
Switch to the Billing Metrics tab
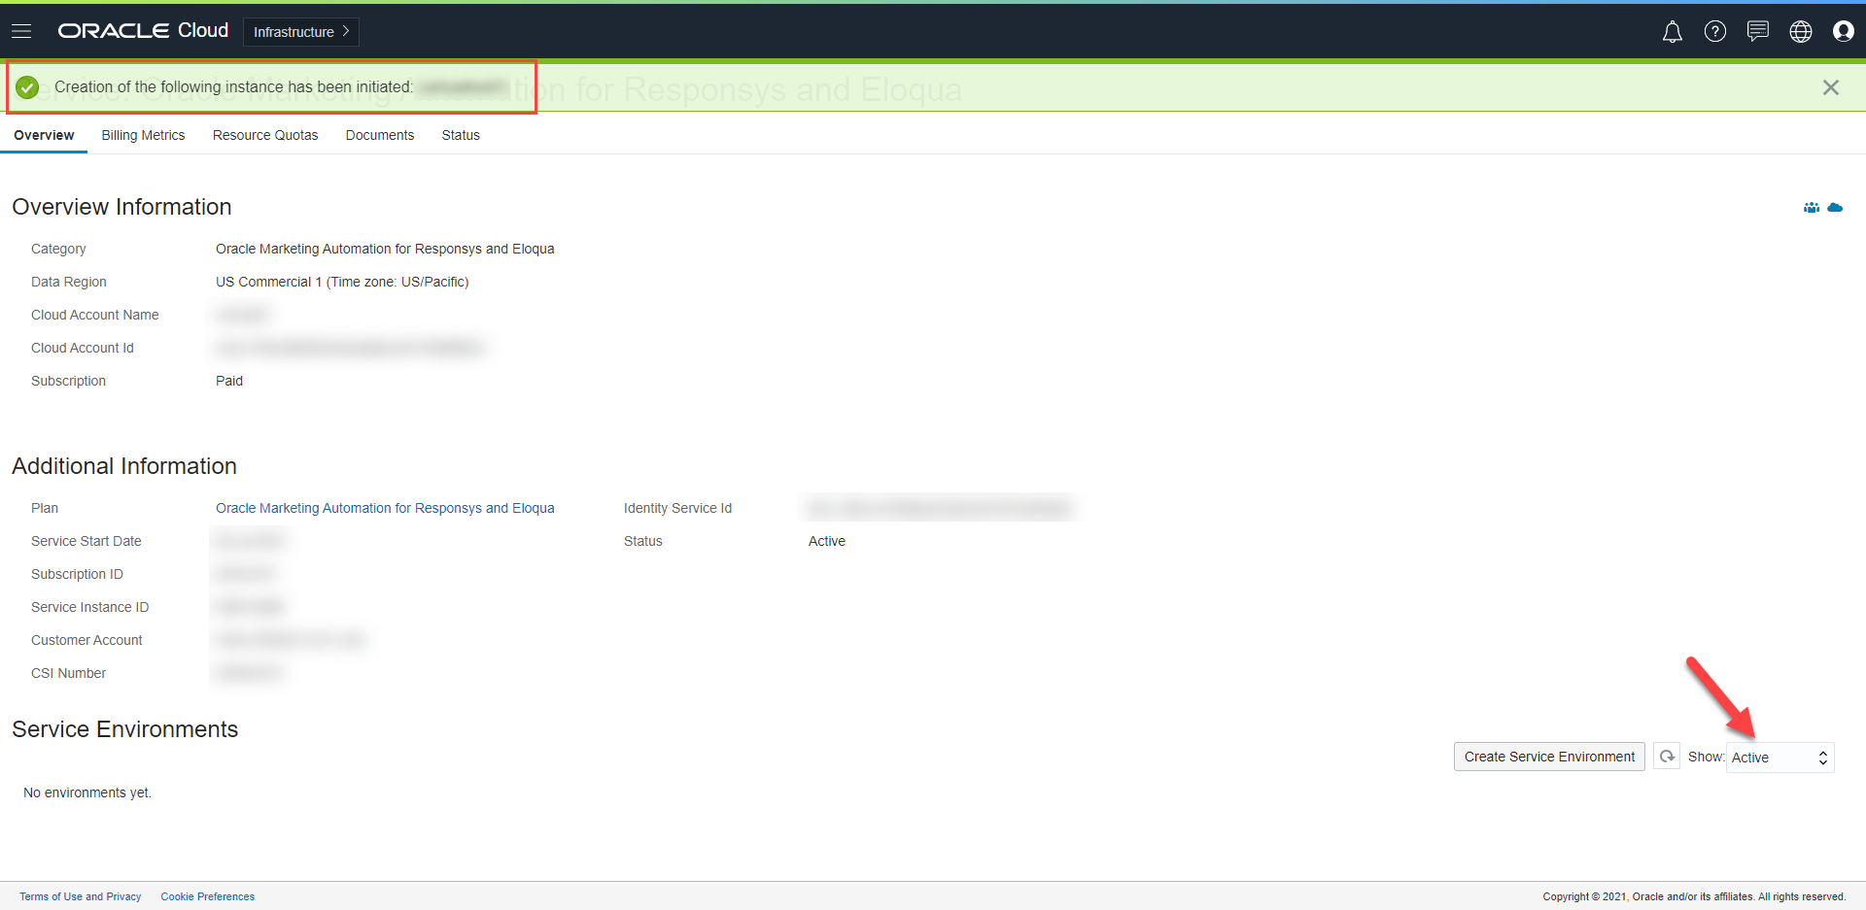tap(143, 135)
